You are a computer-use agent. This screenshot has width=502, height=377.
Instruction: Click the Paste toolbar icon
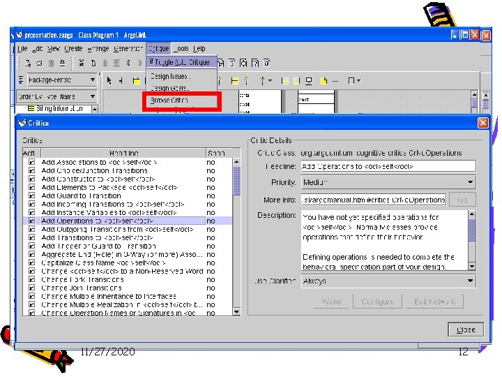(105, 63)
